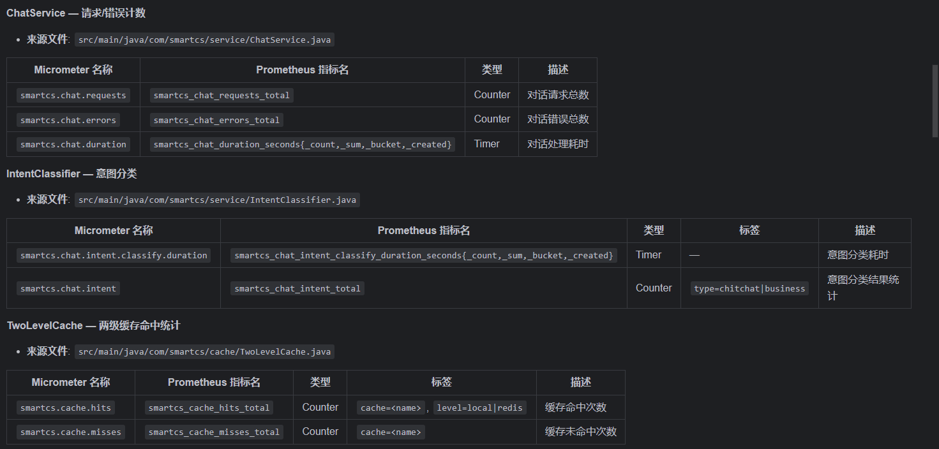Click the smartcs.cache.misses cell
The width and height of the screenshot is (939, 449).
pos(71,432)
